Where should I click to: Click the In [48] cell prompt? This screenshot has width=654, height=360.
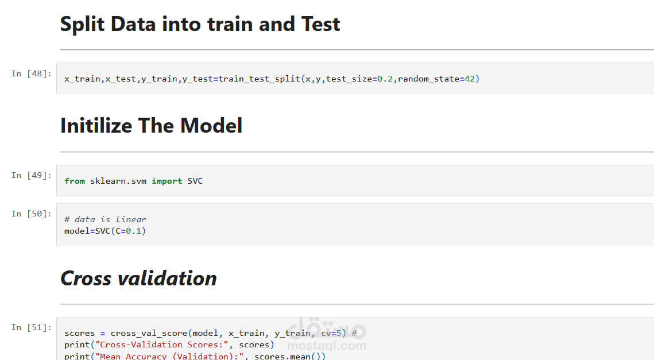coord(31,74)
